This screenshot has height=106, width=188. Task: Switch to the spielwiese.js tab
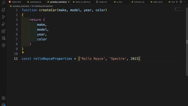point(34,2)
